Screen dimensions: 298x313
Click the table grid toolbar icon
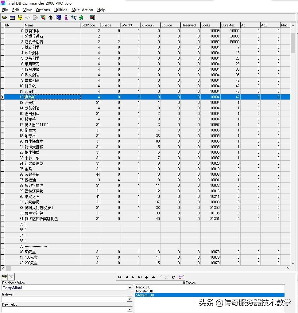(12, 18)
